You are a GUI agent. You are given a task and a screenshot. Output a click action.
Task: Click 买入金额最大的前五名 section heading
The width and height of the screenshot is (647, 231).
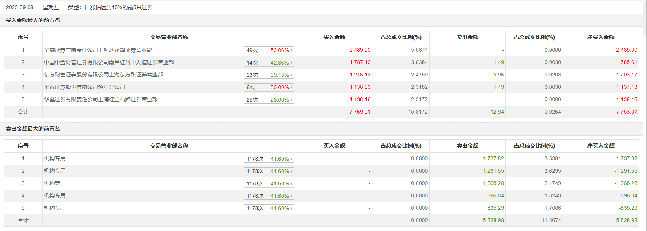point(33,20)
